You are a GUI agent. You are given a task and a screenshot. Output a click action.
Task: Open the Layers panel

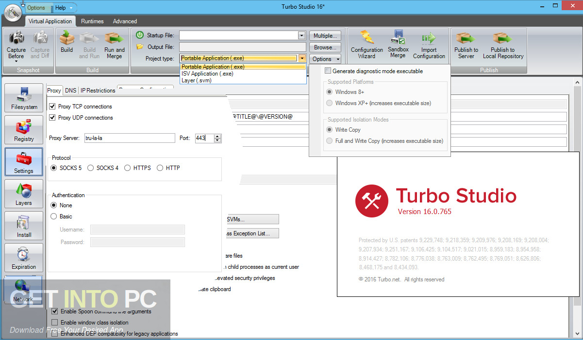pos(24,194)
